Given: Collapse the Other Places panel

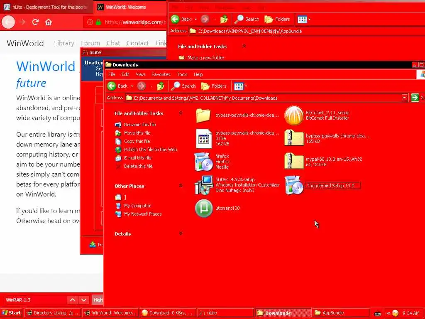Looking at the screenshot, I should click(181, 186).
